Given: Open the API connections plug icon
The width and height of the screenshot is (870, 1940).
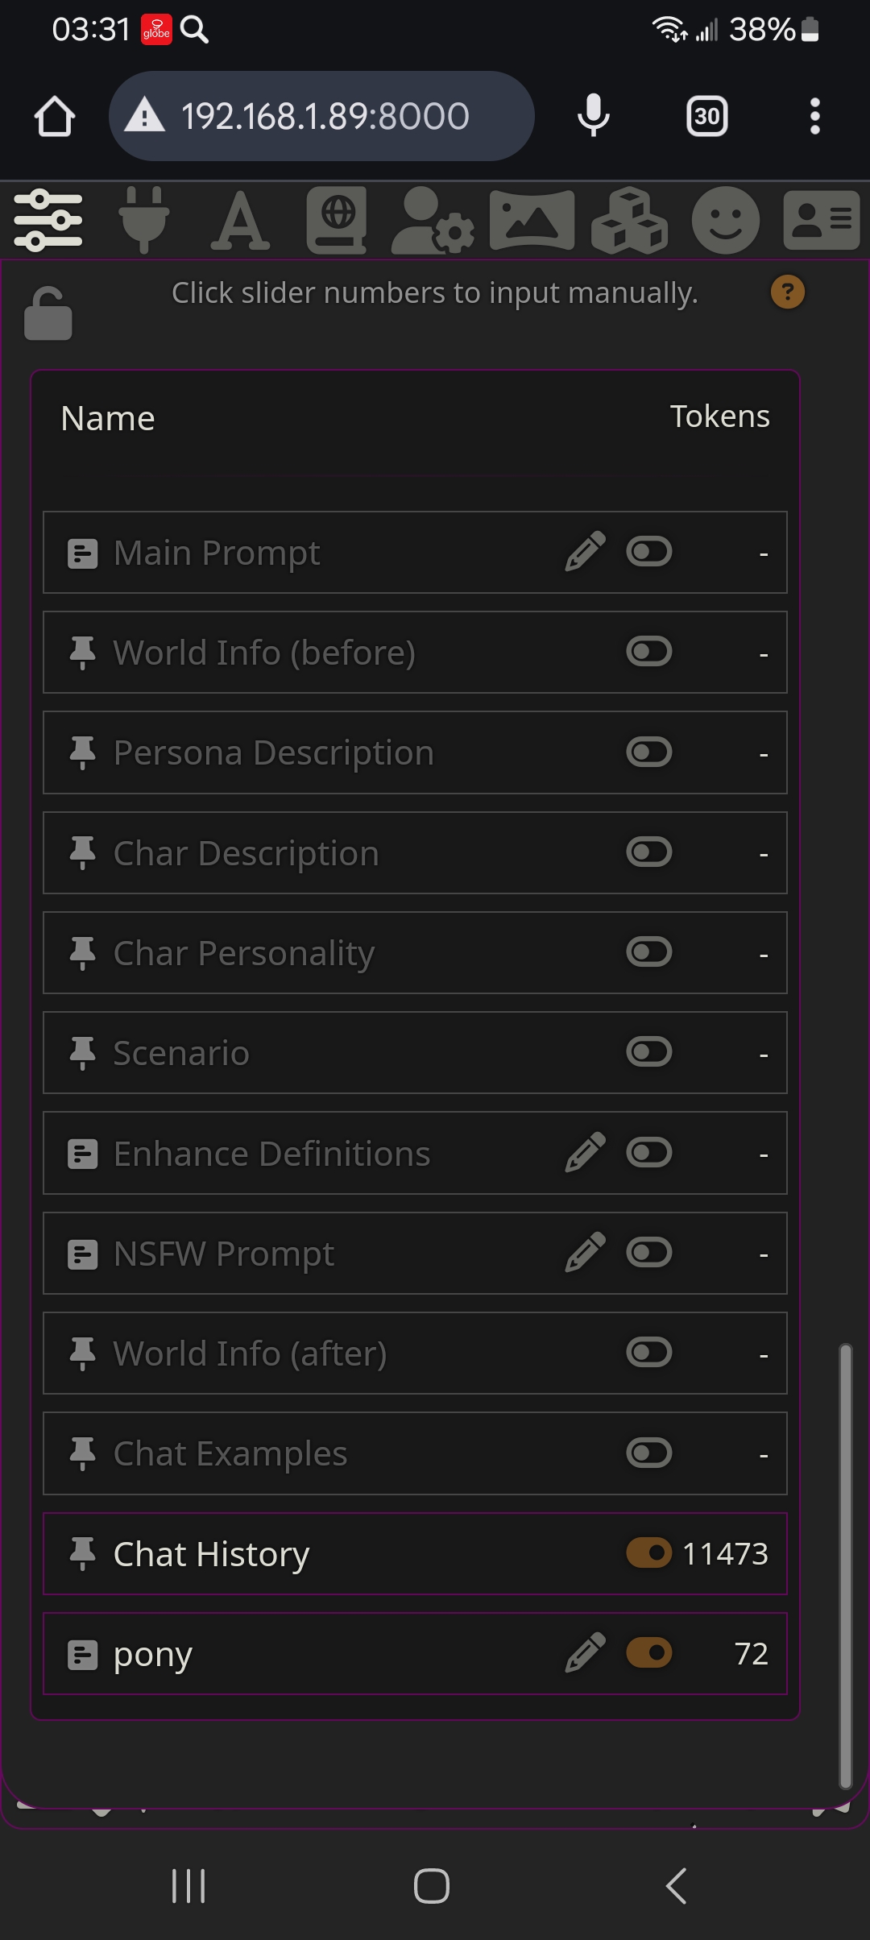Looking at the screenshot, I should (x=144, y=220).
